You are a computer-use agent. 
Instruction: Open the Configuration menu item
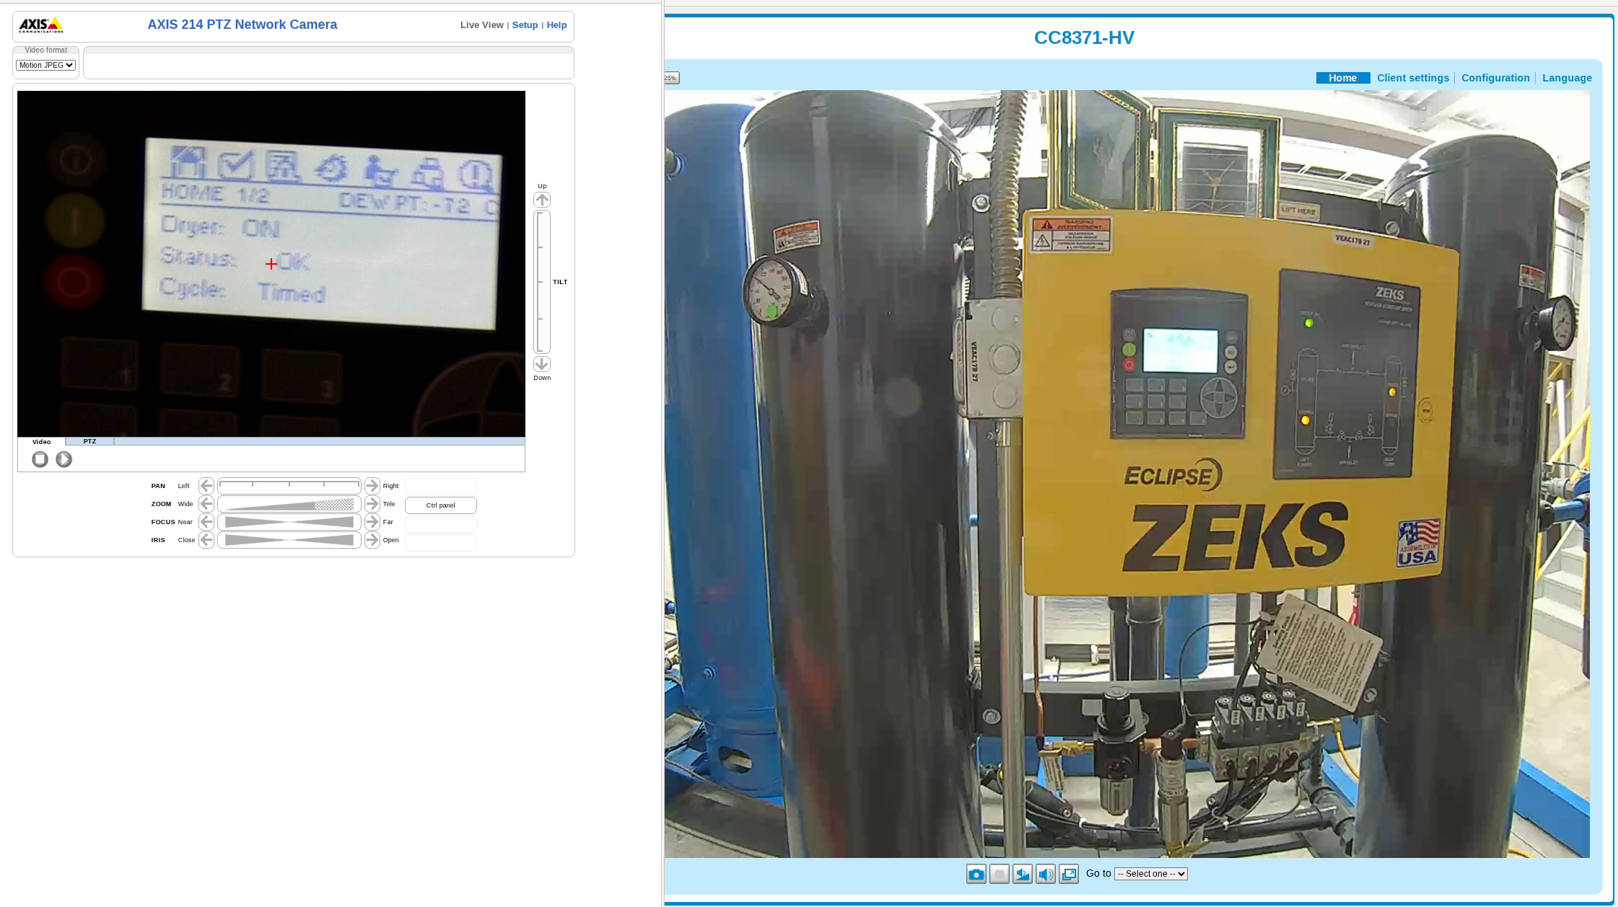click(x=1495, y=78)
